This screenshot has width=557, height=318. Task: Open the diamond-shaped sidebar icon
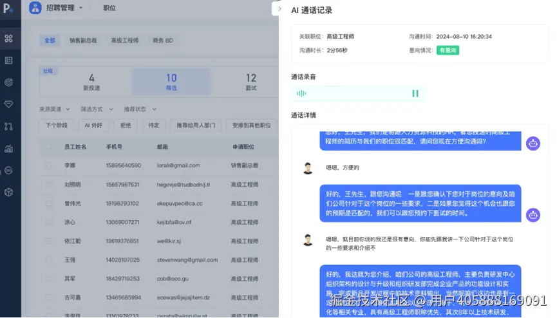[x=8, y=104]
